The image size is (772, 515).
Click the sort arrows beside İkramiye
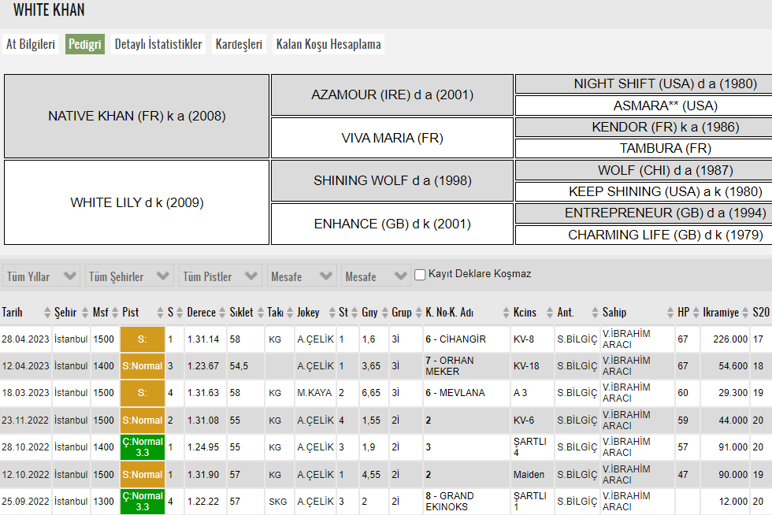(x=746, y=312)
